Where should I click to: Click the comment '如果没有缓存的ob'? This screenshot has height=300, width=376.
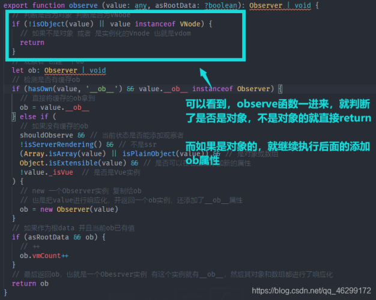tap(54, 126)
